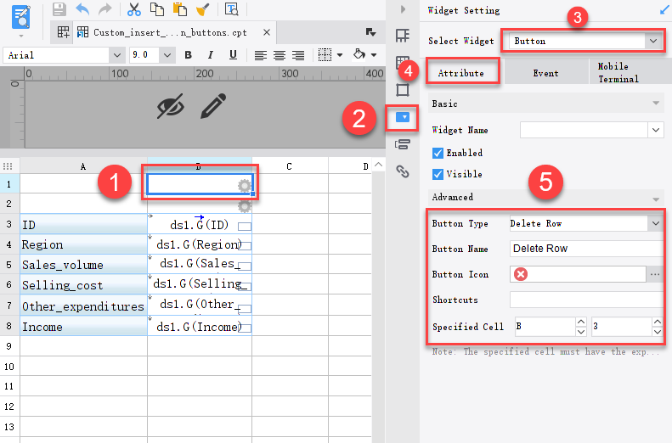Click the Button Name text field
The height and width of the screenshot is (443, 672).
tap(586, 249)
